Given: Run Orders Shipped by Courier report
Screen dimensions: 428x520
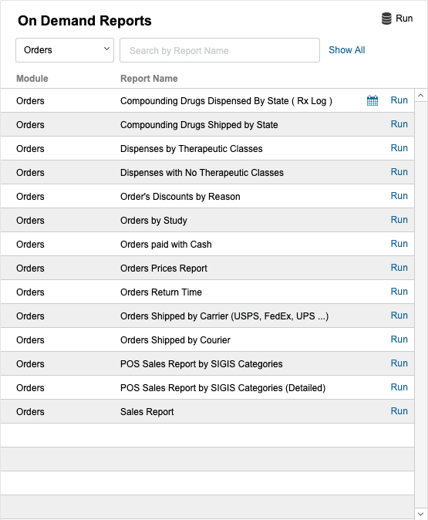Looking at the screenshot, I should click(399, 339).
